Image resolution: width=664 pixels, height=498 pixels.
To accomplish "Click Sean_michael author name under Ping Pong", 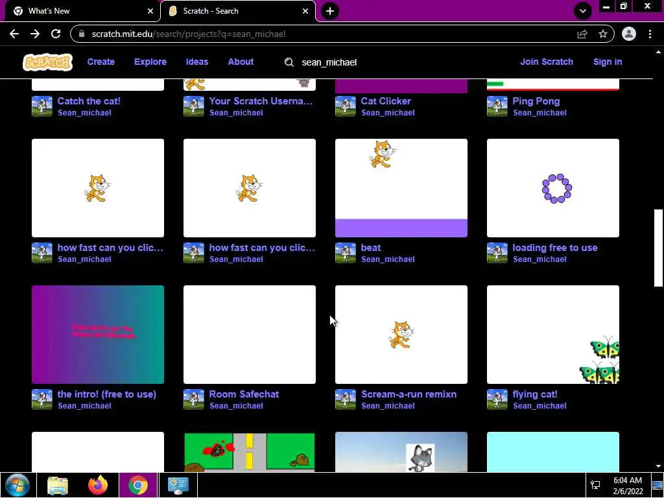I will click(x=539, y=113).
